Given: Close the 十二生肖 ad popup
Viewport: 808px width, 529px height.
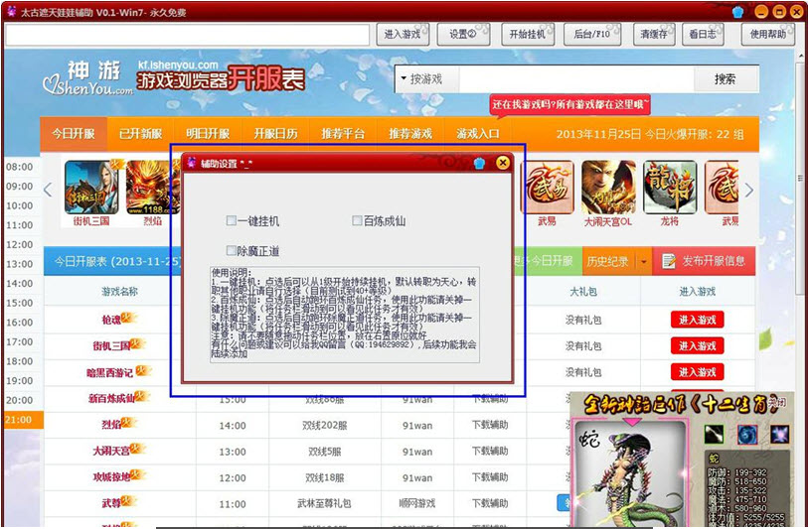Looking at the screenshot, I should (778, 403).
